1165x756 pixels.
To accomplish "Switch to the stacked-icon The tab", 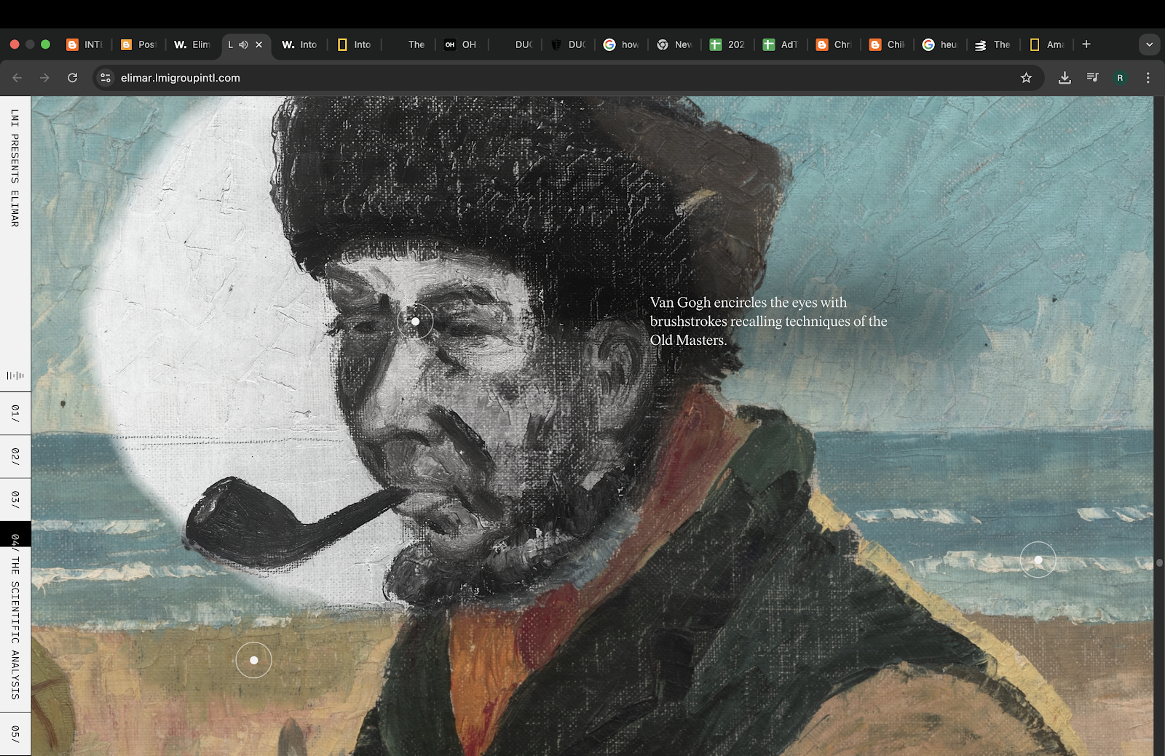I will tap(993, 44).
